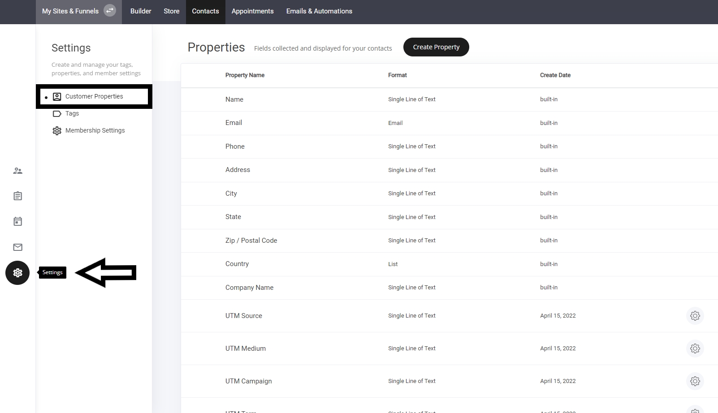Select the Company Name property row

[x=249, y=288]
